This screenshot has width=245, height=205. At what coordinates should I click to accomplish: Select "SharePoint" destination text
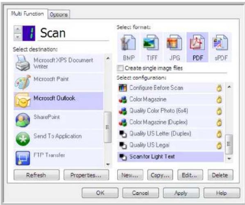click(47, 117)
